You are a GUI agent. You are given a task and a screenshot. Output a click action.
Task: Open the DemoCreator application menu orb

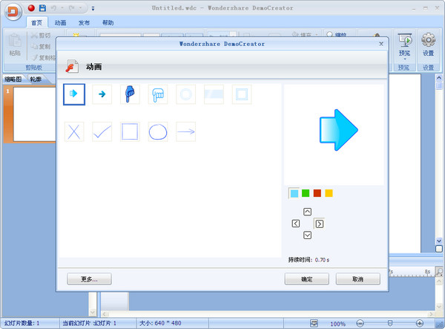pyautogui.click(x=13, y=12)
